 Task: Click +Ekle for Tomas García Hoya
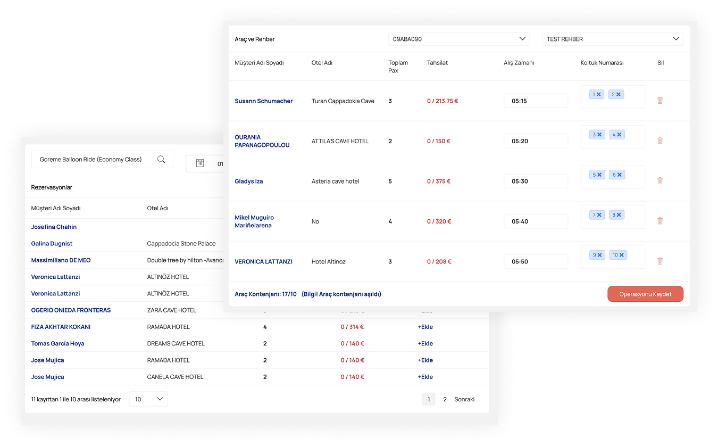click(425, 344)
